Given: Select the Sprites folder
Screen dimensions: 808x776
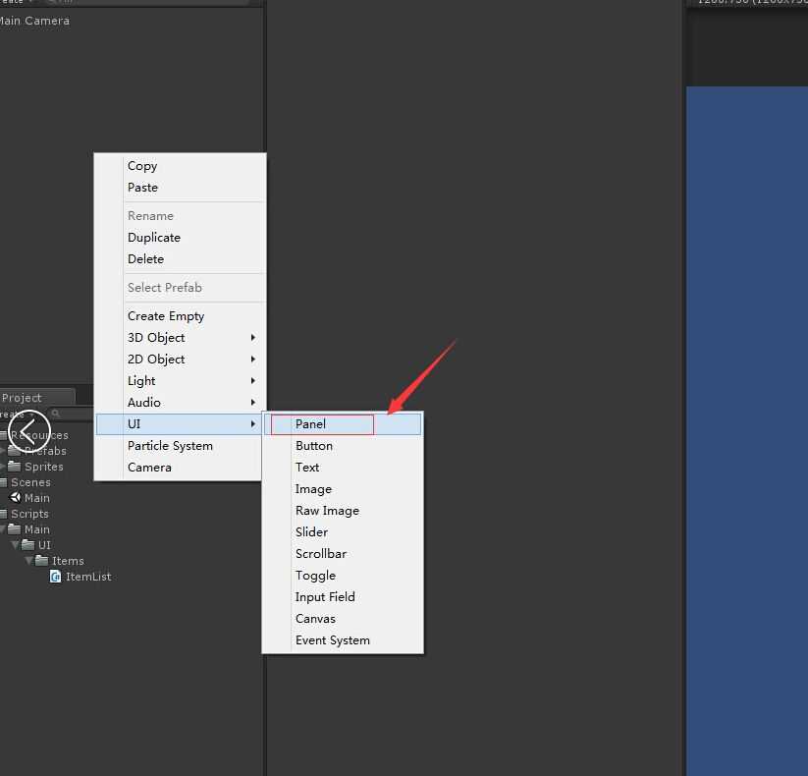Looking at the screenshot, I should tap(44, 468).
